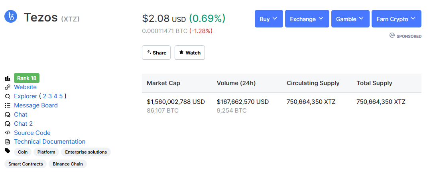Screen dimensions: 431x185
Task: Expand the Gamble dropdown
Action: pyautogui.click(x=350, y=19)
